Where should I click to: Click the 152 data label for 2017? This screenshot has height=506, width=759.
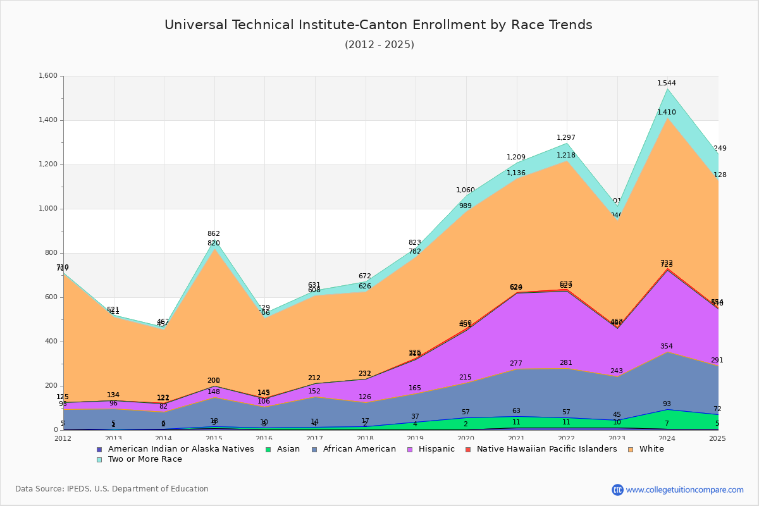click(314, 392)
